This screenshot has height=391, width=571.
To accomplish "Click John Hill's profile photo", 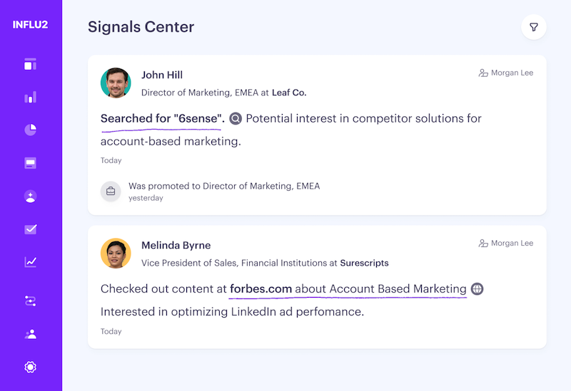I will [x=116, y=83].
